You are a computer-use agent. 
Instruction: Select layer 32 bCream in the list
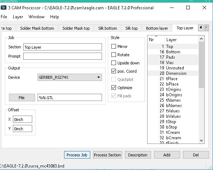[173, 138]
